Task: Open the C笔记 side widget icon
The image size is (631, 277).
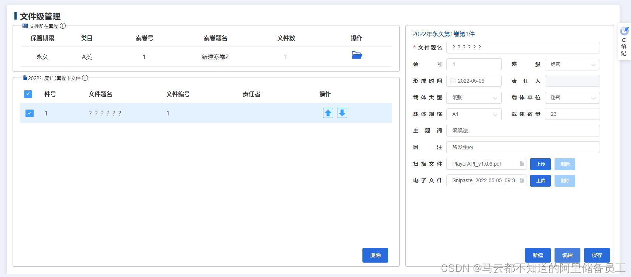Action: coord(624,31)
